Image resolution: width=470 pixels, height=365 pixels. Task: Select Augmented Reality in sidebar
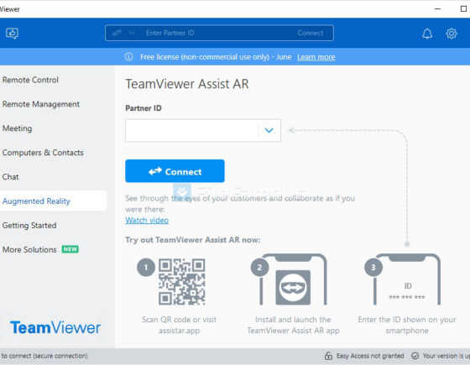click(x=53, y=201)
